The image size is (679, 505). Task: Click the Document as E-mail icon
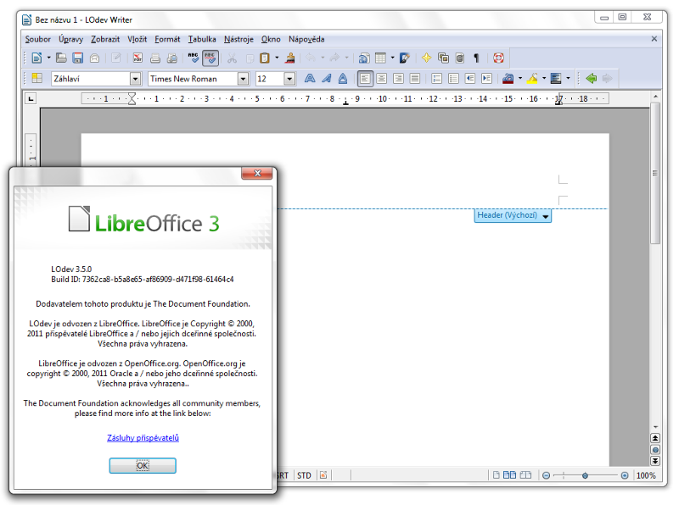pos(94,58)
